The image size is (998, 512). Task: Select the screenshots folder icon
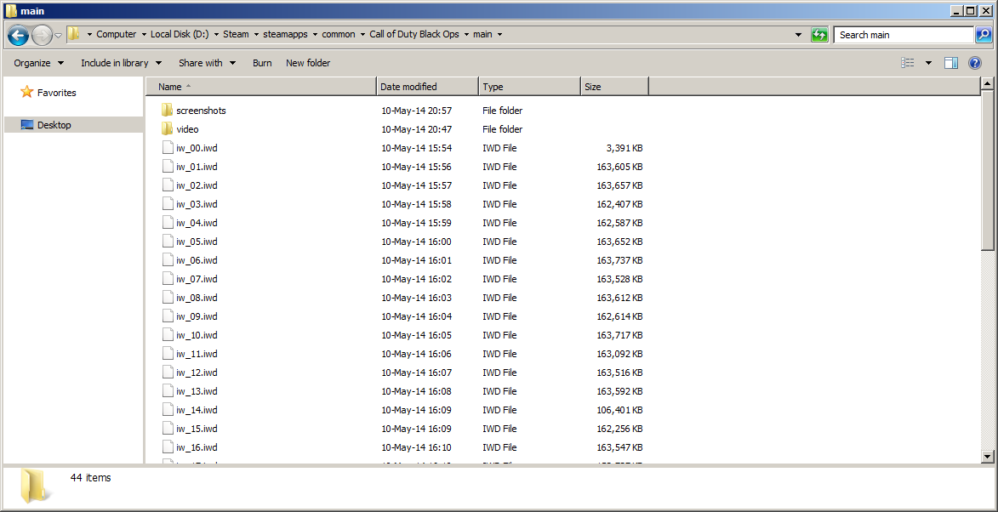pyautogui.click(x=167, y=110)
